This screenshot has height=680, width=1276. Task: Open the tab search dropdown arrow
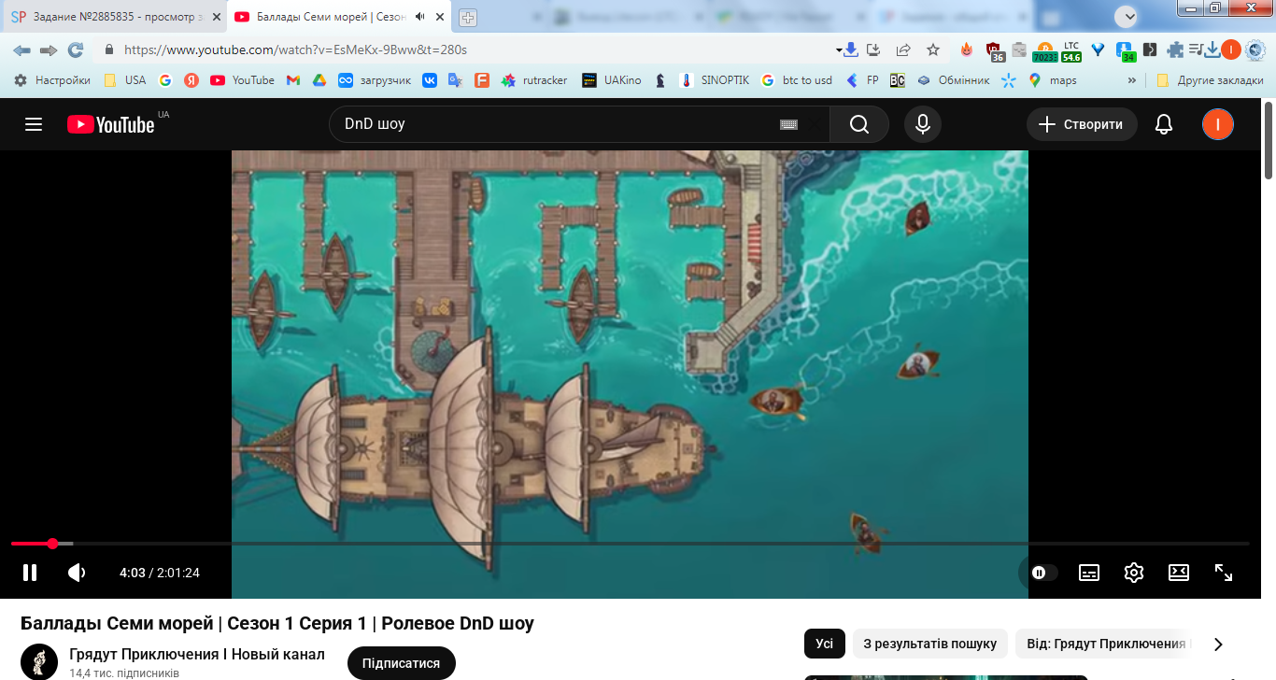1127,16
